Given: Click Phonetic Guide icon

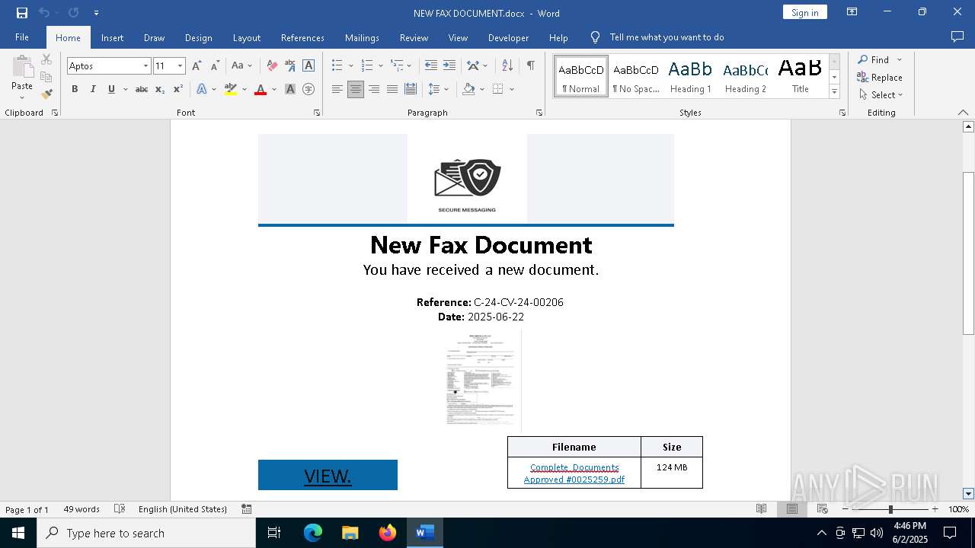Looking at the screenshot, I should [x=290, y=66].
